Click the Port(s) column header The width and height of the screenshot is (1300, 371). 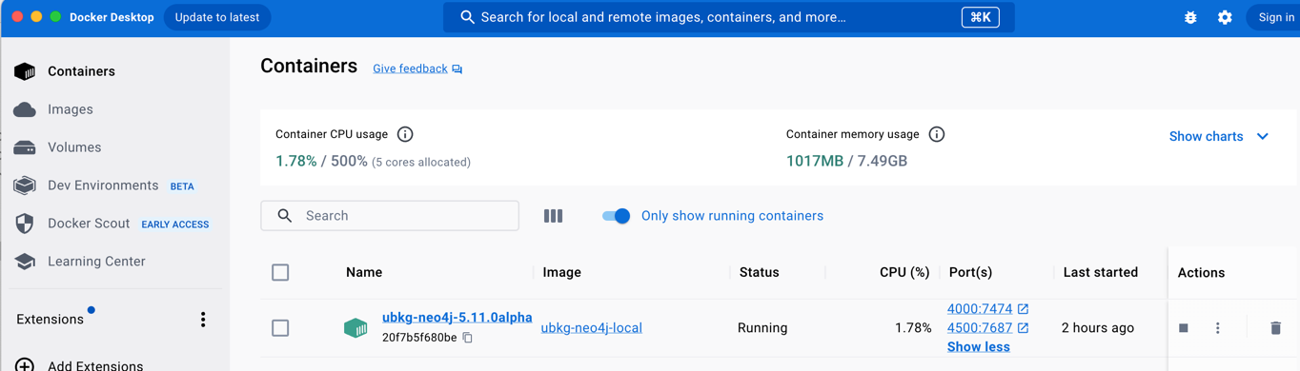point(970,273)
